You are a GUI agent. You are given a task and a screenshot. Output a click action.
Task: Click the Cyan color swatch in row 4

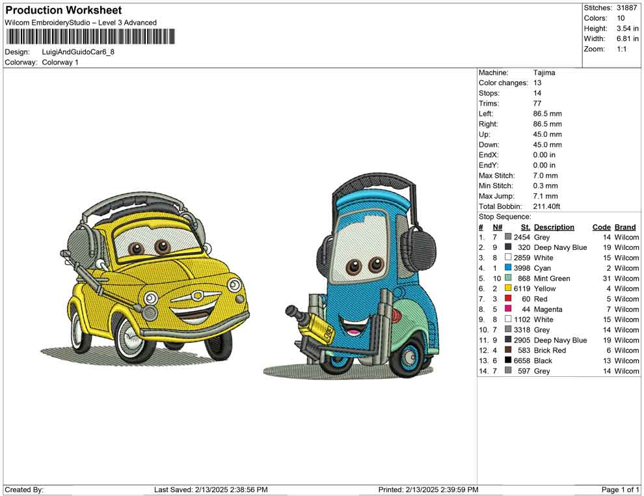pyautogui.click(x=508, y=268)
